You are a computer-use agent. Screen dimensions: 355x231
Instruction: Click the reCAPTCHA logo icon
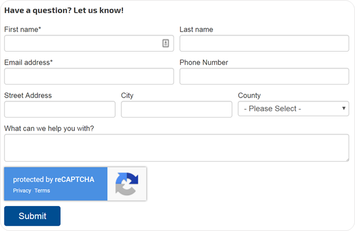click(x=127, y=184)
